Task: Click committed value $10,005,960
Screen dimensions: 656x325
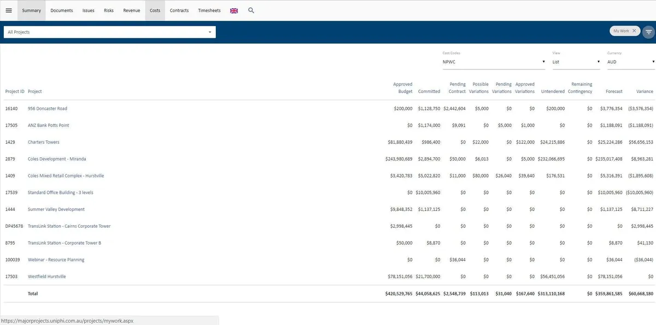Action: coord(428,193)
